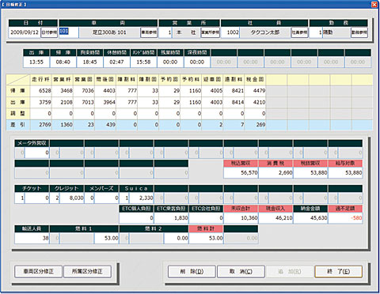The height and width of the screenshot is (294, 380).
Task: Select the 税込営収 value 56,570
Action: click(241, 173)
